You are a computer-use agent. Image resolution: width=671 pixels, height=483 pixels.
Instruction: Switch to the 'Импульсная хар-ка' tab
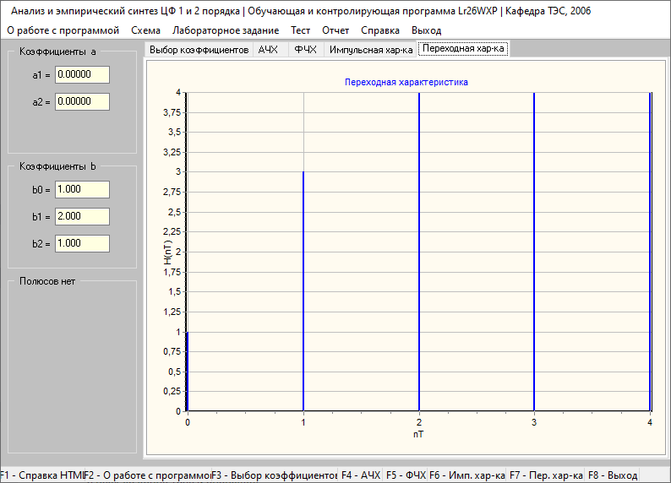tap(371, 50)
